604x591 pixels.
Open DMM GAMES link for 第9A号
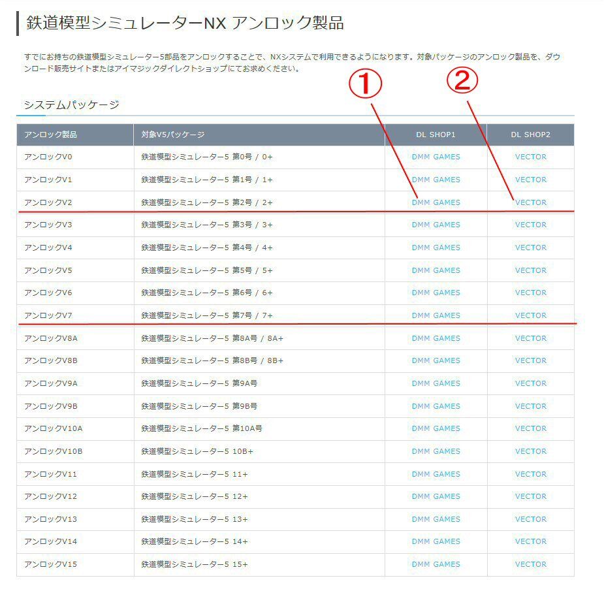(436, 383)
